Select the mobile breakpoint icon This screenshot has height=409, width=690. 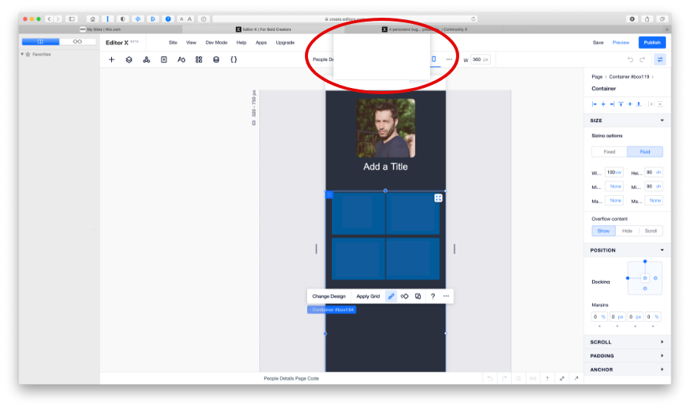click(x=434, y=59)
